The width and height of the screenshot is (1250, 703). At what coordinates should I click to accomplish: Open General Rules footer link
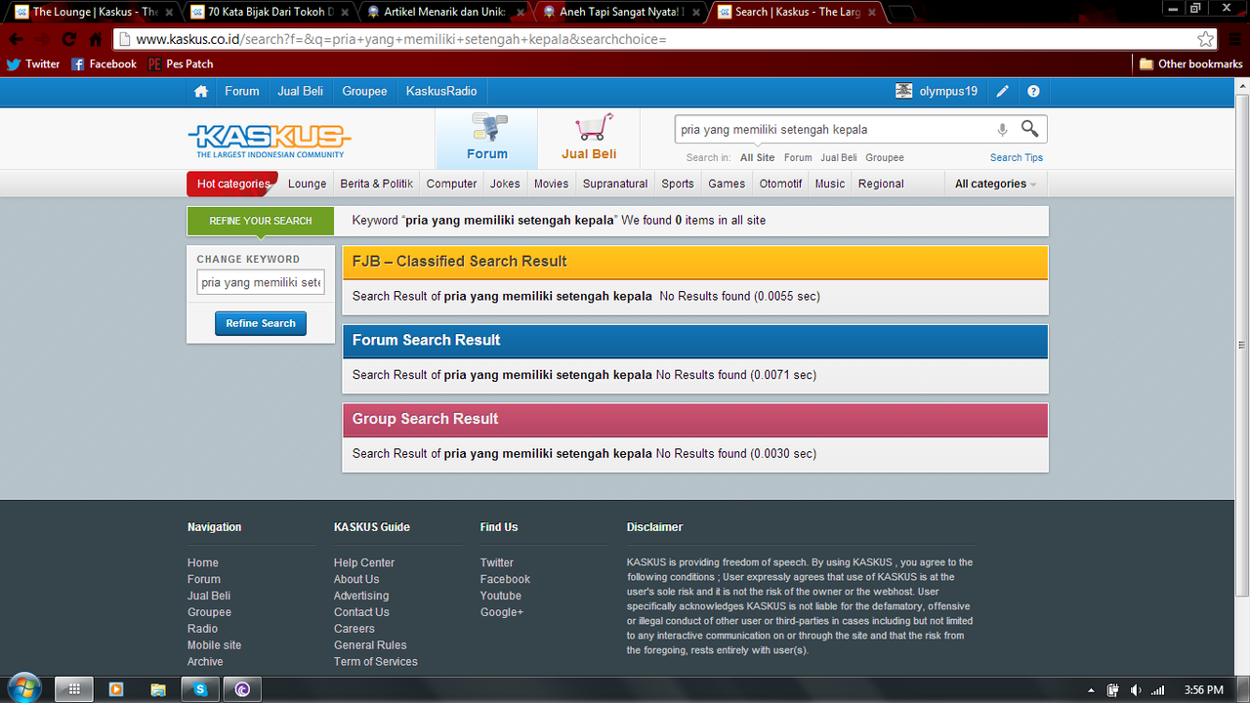click(x=370, y=645)
